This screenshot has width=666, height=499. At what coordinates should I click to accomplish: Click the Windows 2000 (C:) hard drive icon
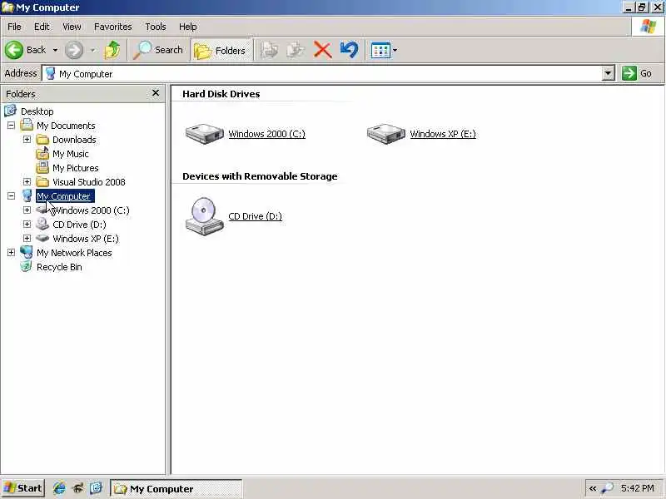click(x=204, y=134)
